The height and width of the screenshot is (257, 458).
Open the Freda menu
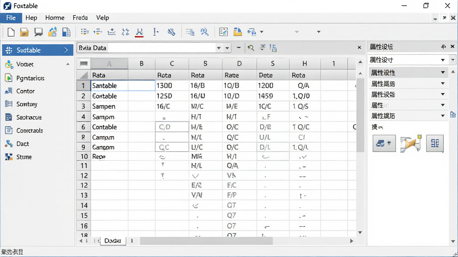[x=80, y=18]
